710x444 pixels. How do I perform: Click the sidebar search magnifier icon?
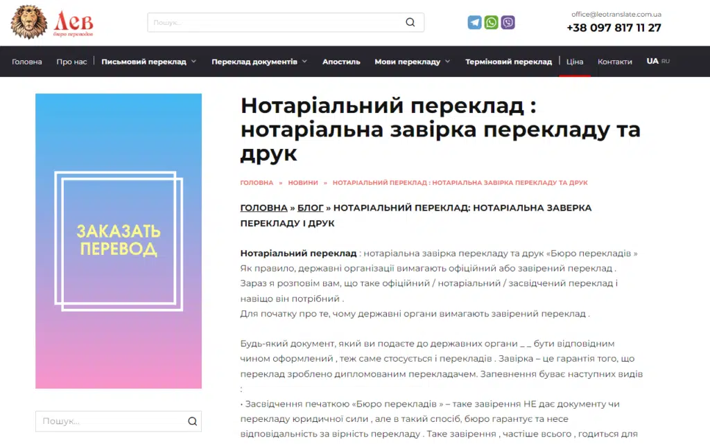[193, 421]
